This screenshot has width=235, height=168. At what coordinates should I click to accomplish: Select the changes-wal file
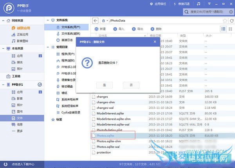pos(105,108)
